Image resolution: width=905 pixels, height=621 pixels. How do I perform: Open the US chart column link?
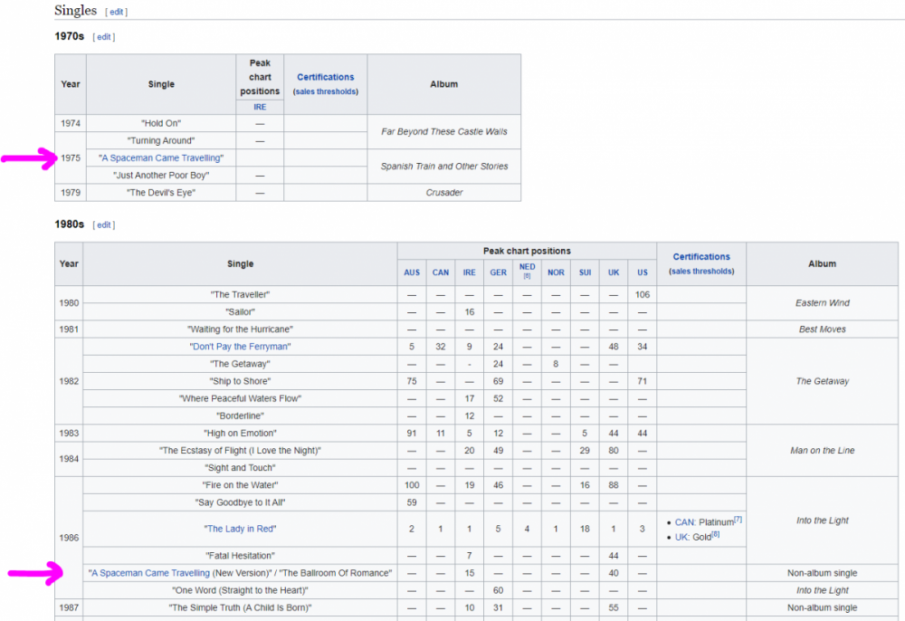point(642,272)
